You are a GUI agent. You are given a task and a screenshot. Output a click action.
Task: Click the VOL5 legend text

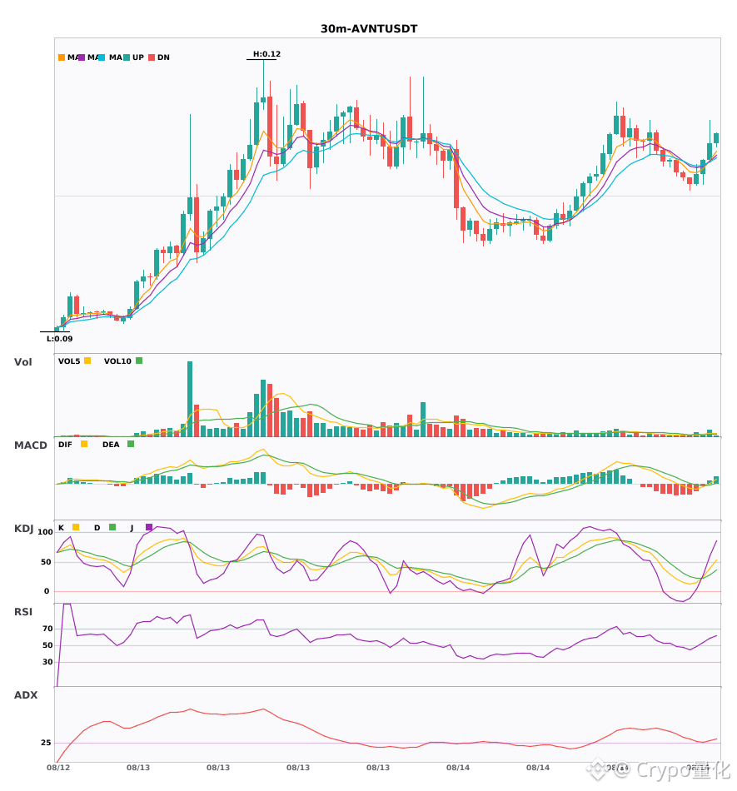pyautogui.click(x=69, y=361)
